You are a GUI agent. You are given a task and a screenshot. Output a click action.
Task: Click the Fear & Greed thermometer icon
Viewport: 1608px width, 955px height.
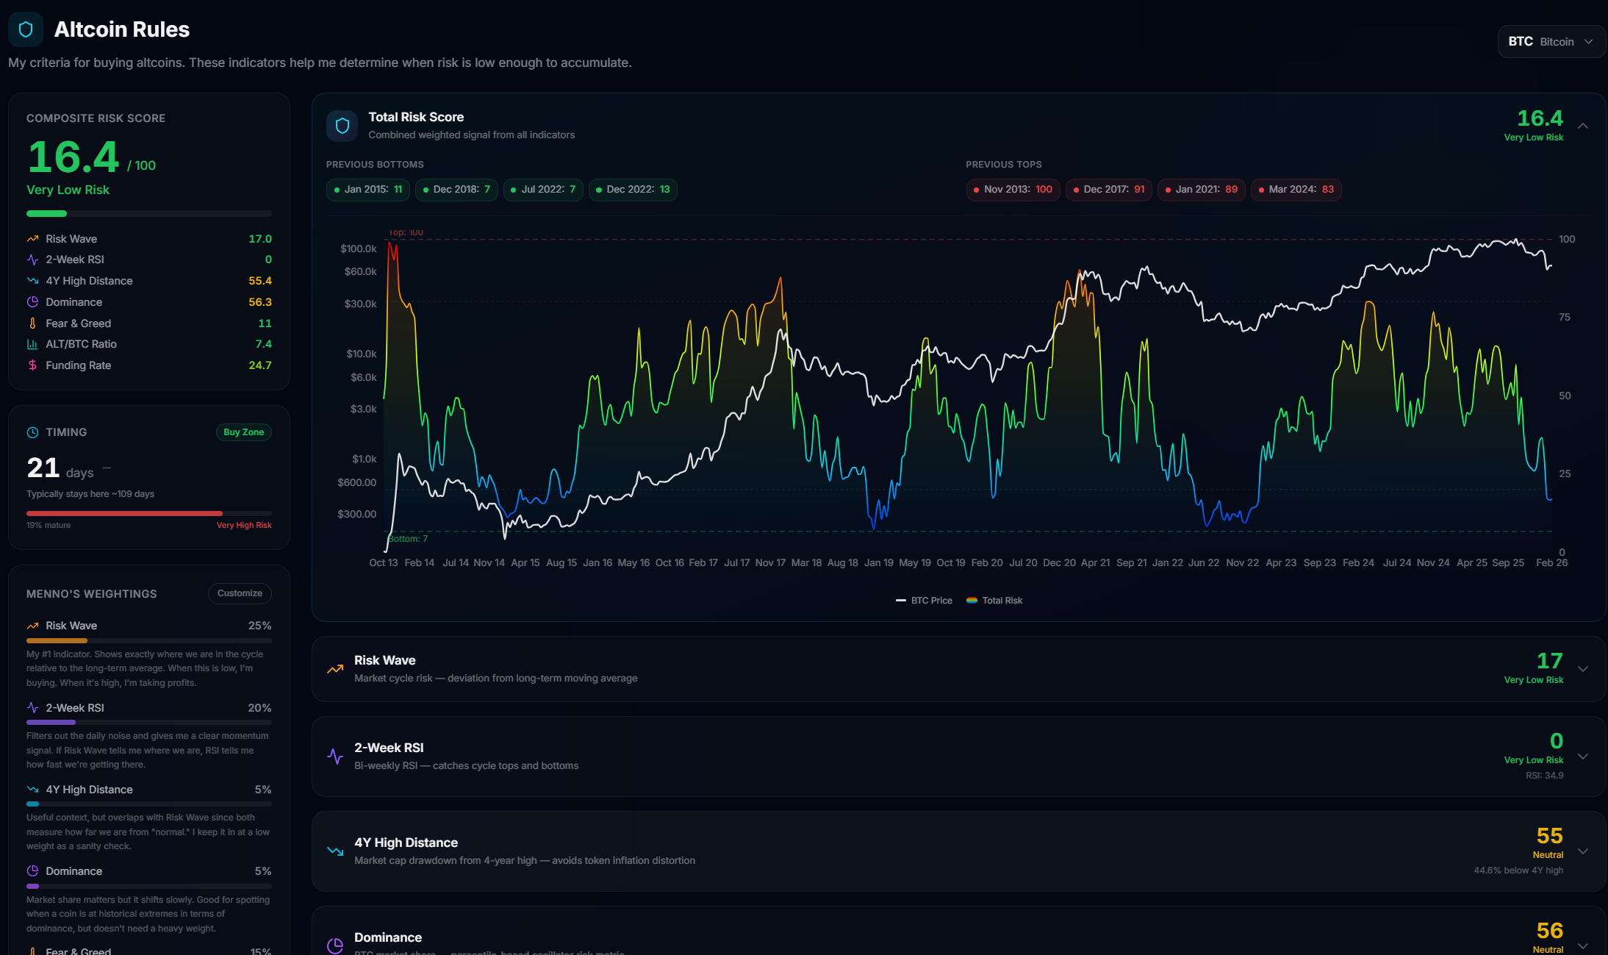[x=32, y=323]
